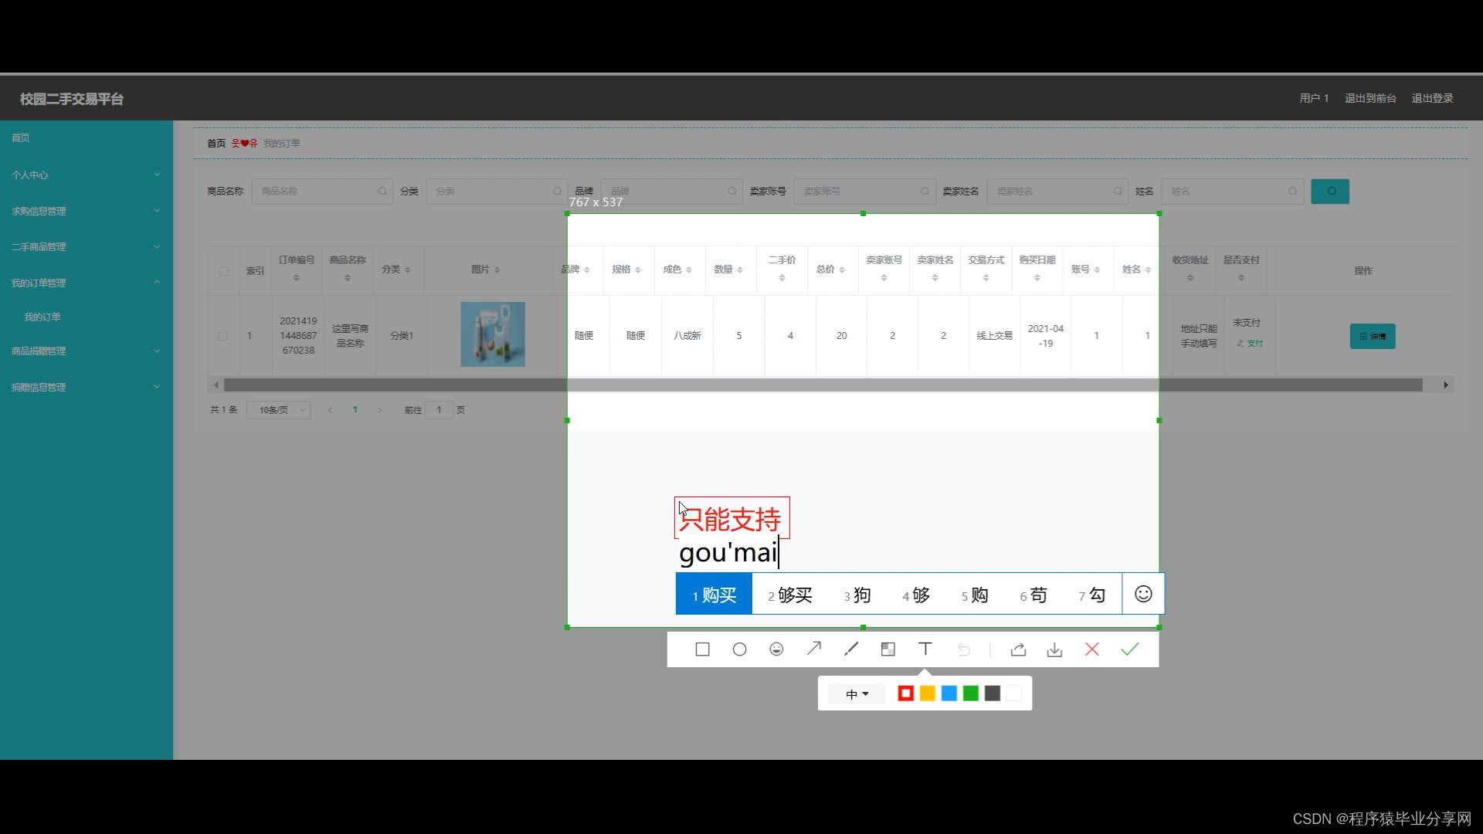The height and width of the screenshot is (834, 1483).
Task: Check the select-all header checkbox
Action: click(223, 271)
